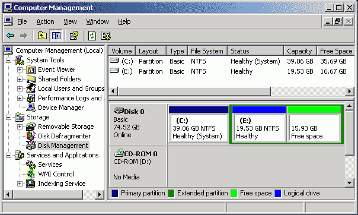Image resolution: width=358 pixels, height=215 pixels.
Task: Open Disk Defragmenter from Storage
Action: [x=64, y=136]
